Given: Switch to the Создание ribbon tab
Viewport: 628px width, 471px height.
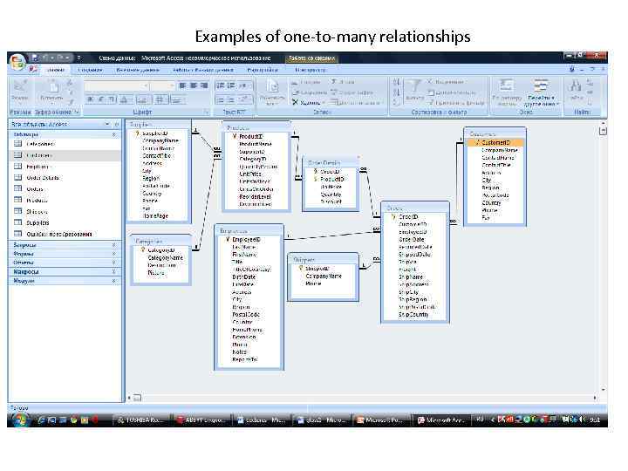Looking at the screenshot, I should 90,70.
